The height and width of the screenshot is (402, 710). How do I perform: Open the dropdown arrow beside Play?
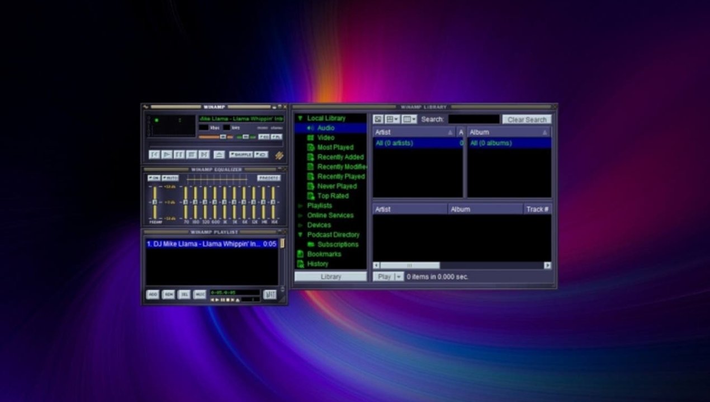(399, 276)
